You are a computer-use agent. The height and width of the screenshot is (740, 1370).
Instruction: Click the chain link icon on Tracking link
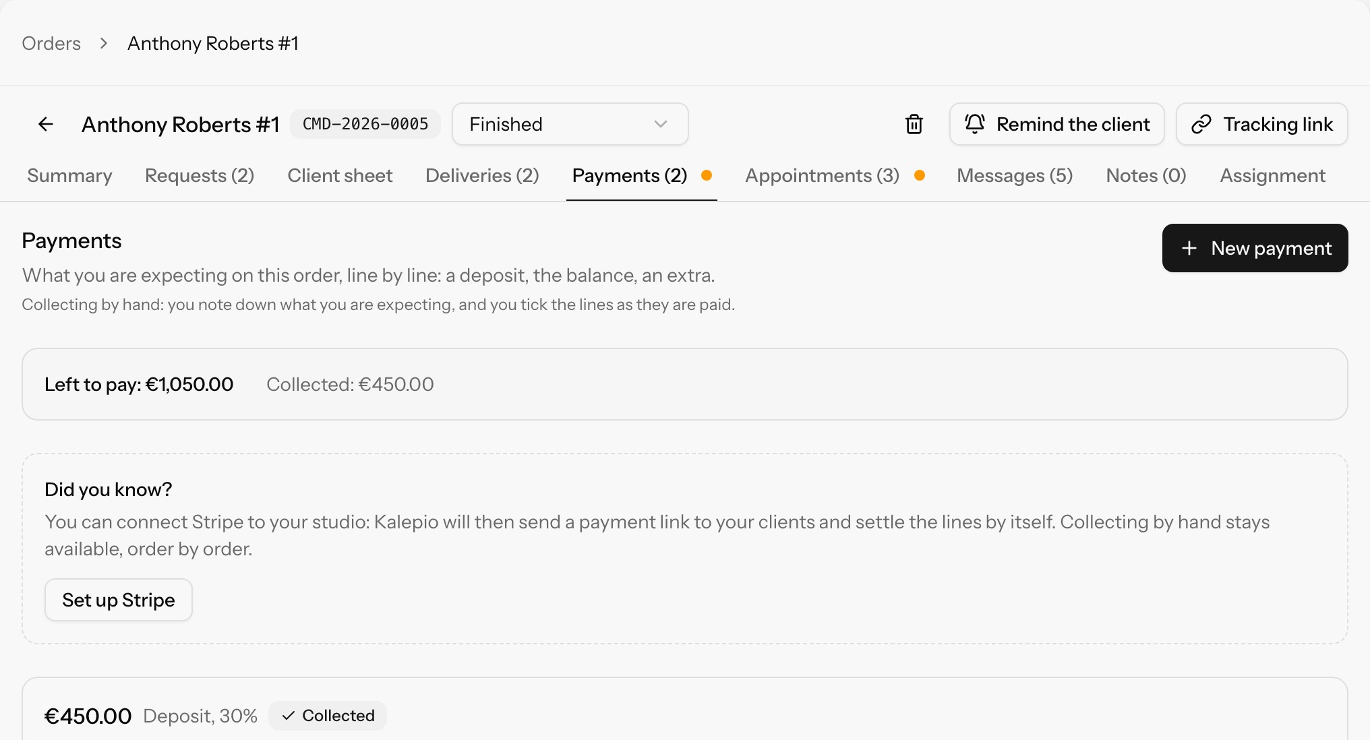pos(1201,124)
